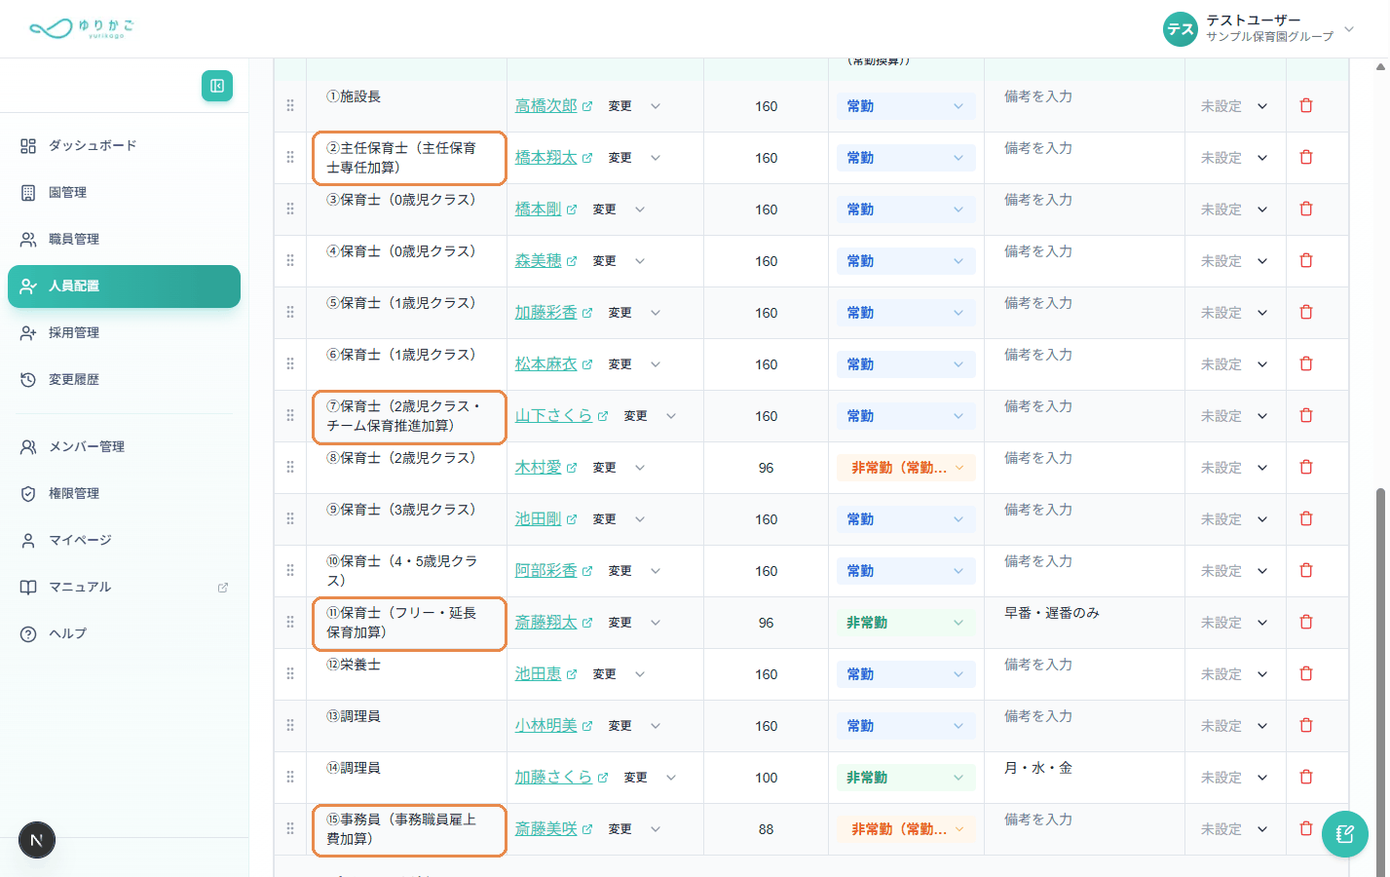Image resolution: width=1390 pixels, height=877 pixels.
Task: Collapse the sidebar with the panel icon
Action: pyautogui.click(x=217, y=86)
